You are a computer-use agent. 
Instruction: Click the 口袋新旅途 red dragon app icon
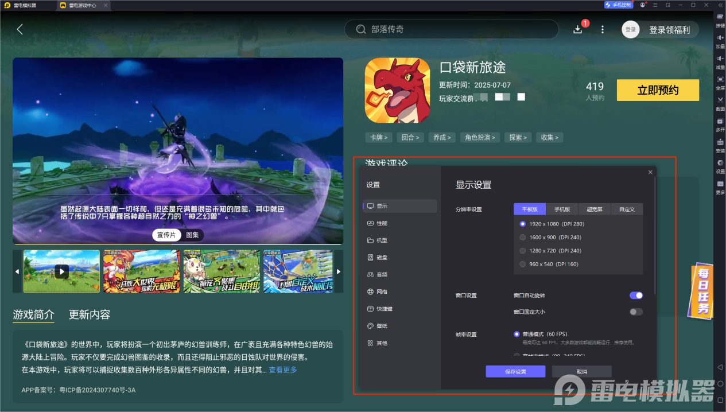(x=397, y=90)
